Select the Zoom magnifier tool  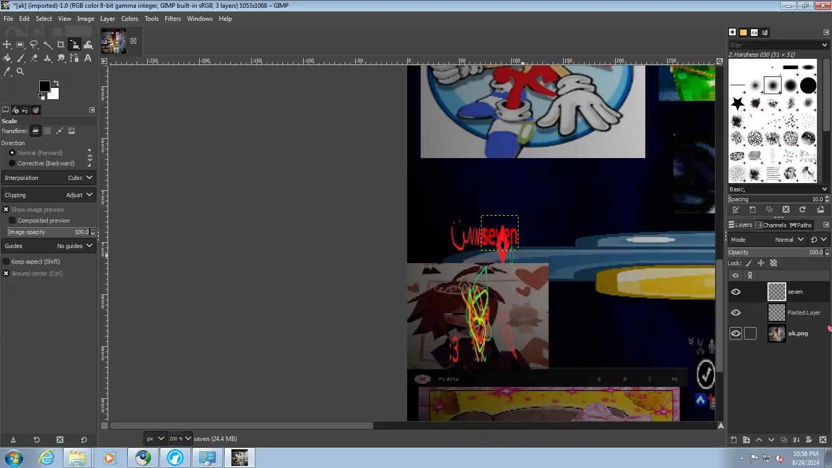(20, 72)
